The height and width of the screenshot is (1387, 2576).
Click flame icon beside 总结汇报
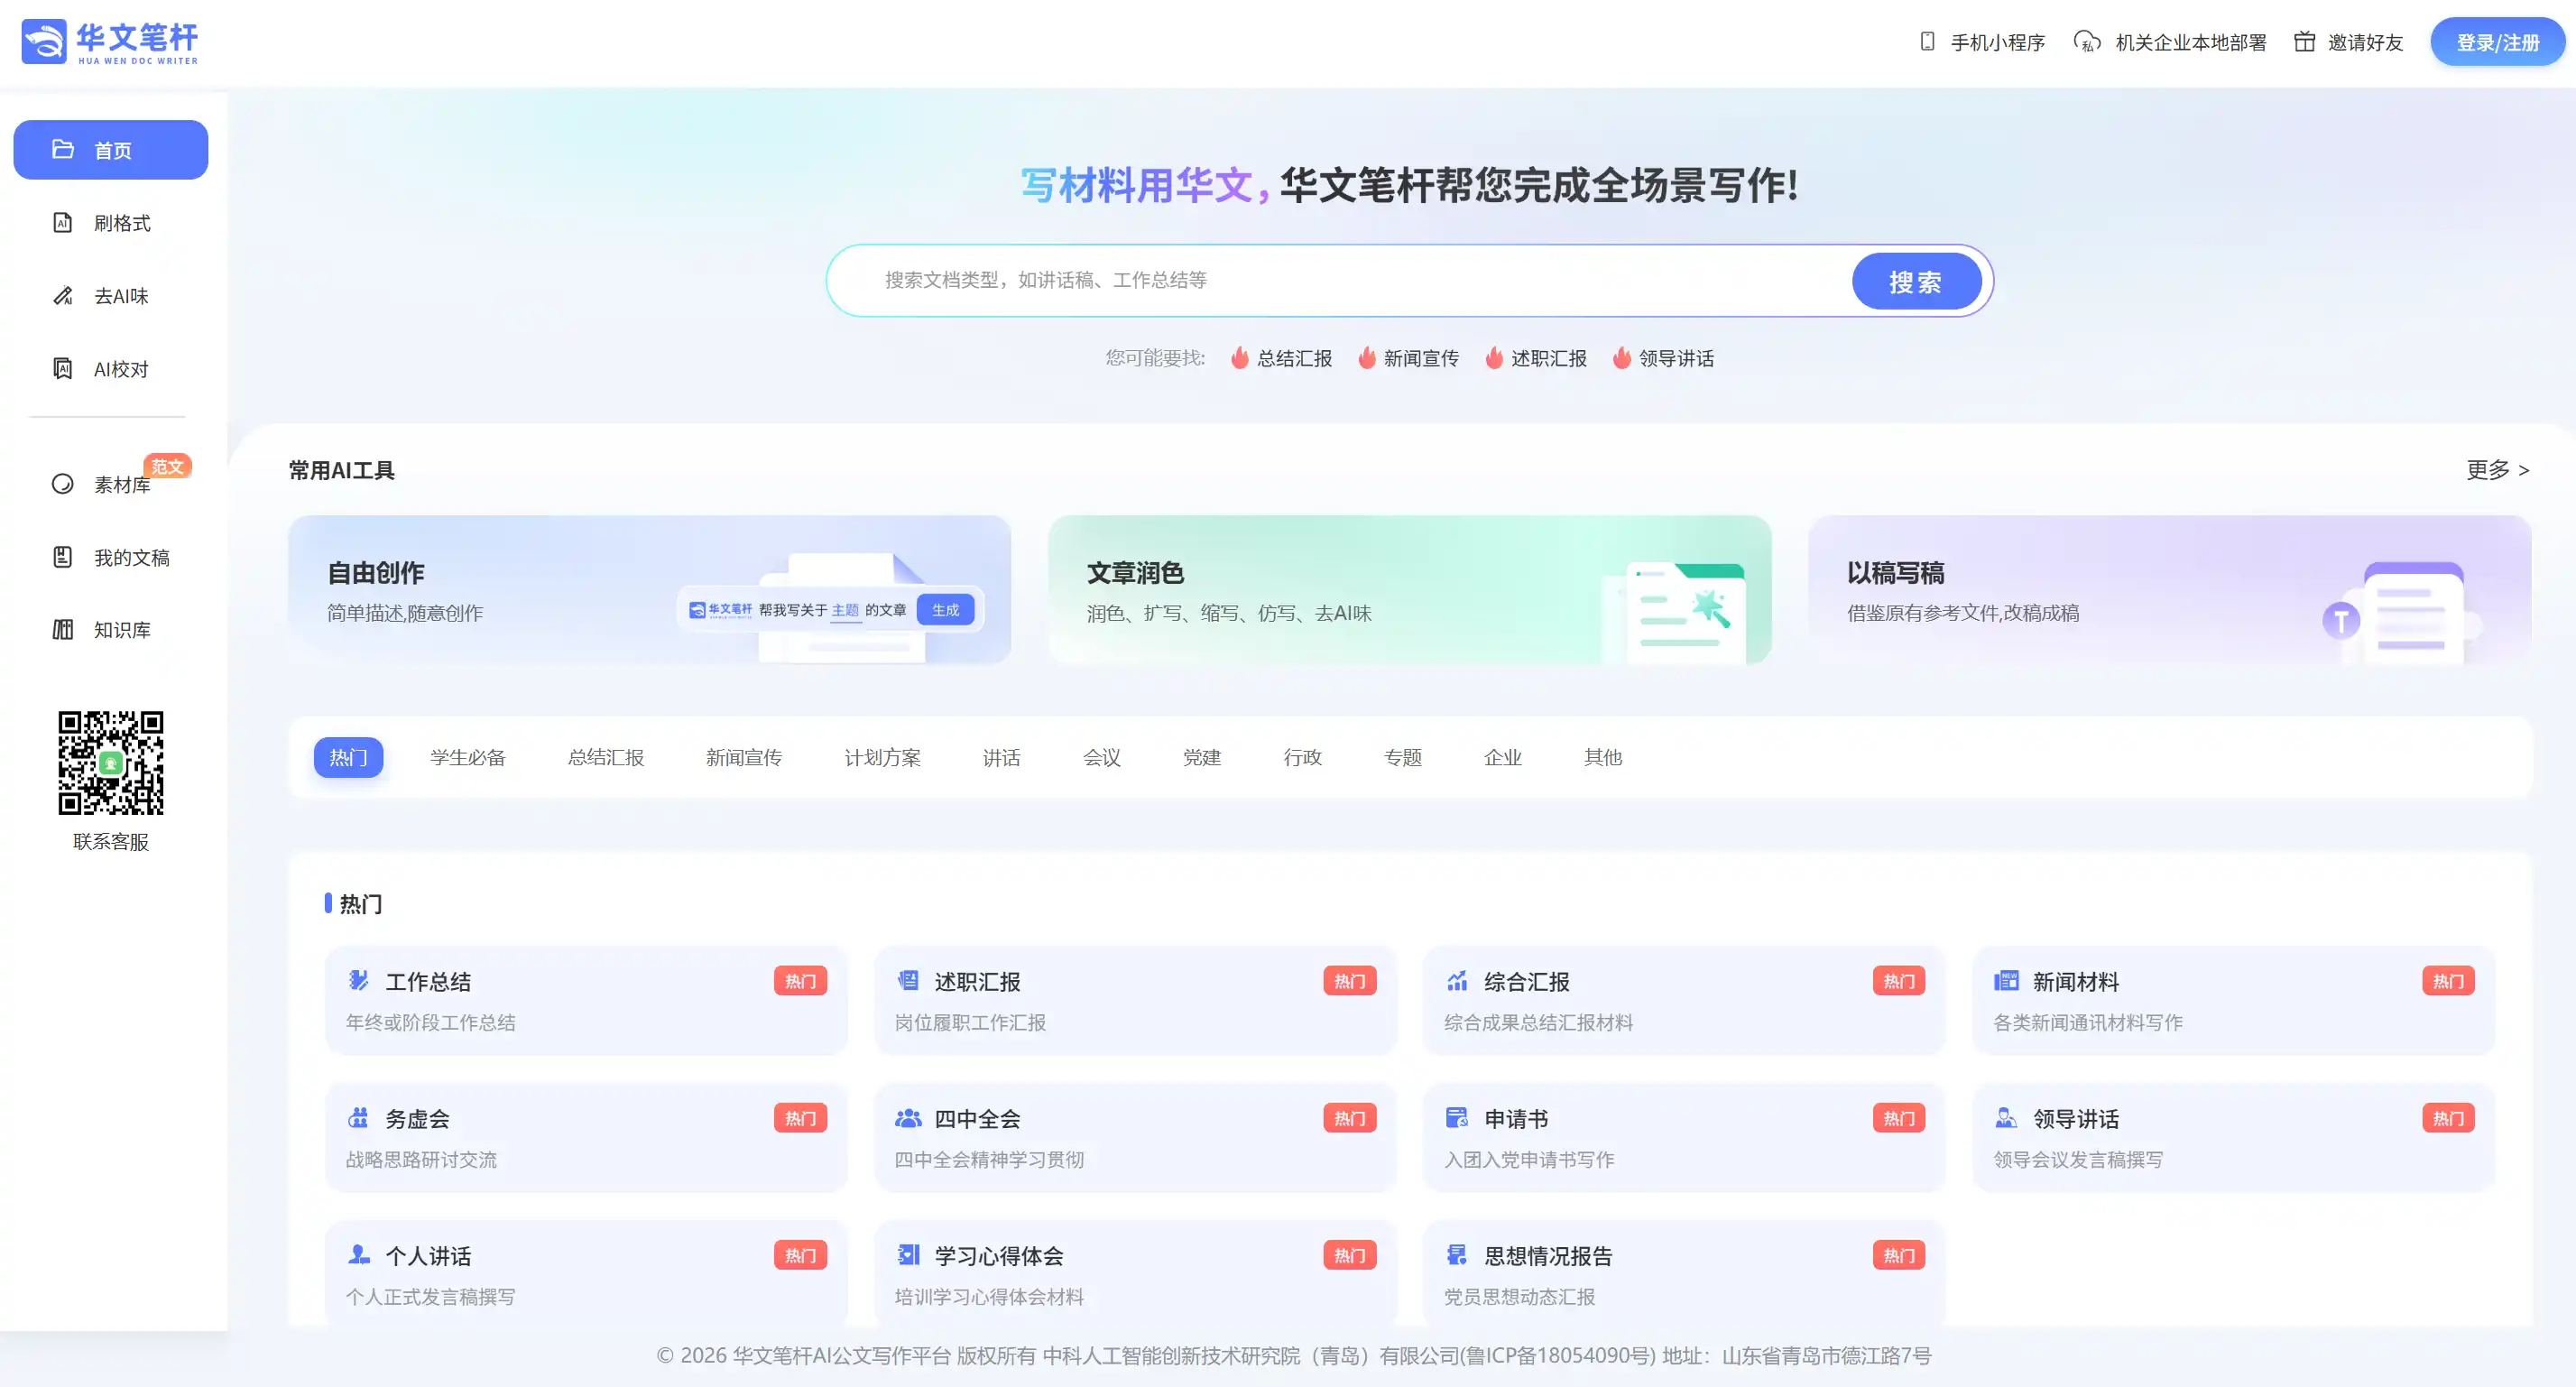pos(1240,357)
